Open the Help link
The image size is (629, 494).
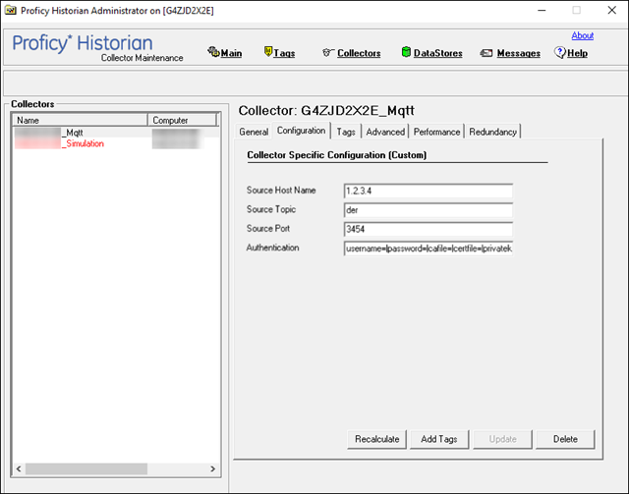pyautogui.click(x=577, y=53)
